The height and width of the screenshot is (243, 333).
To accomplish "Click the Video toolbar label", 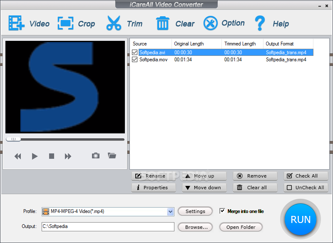I will click(40, 24).
